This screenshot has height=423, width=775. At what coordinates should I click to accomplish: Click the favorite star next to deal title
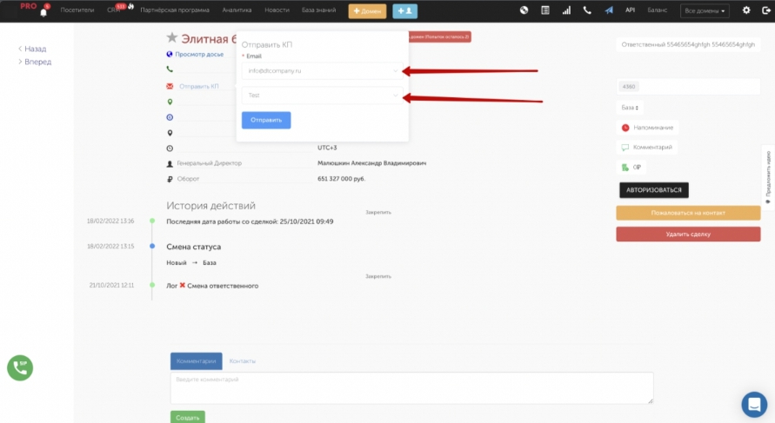pos(172,38)
